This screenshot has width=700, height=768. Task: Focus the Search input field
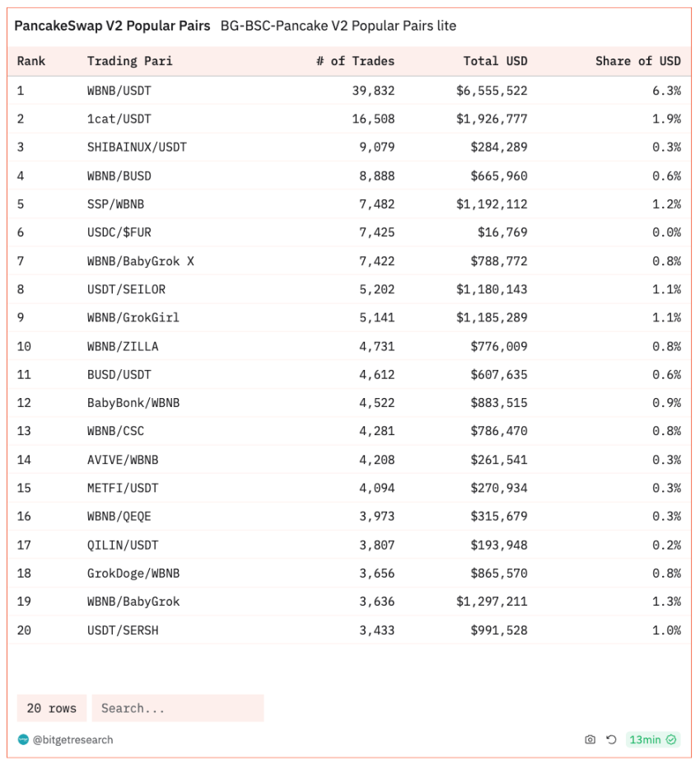click(x=177, y=708)
